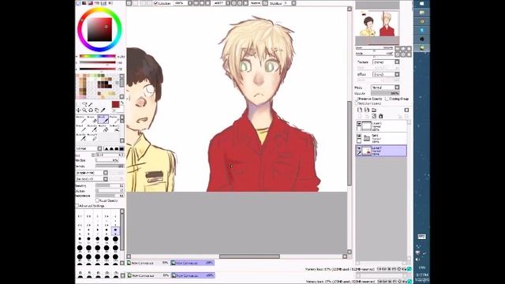
Task: Click the taskbar on-screen keyboard icon
Action: point(421,237)
